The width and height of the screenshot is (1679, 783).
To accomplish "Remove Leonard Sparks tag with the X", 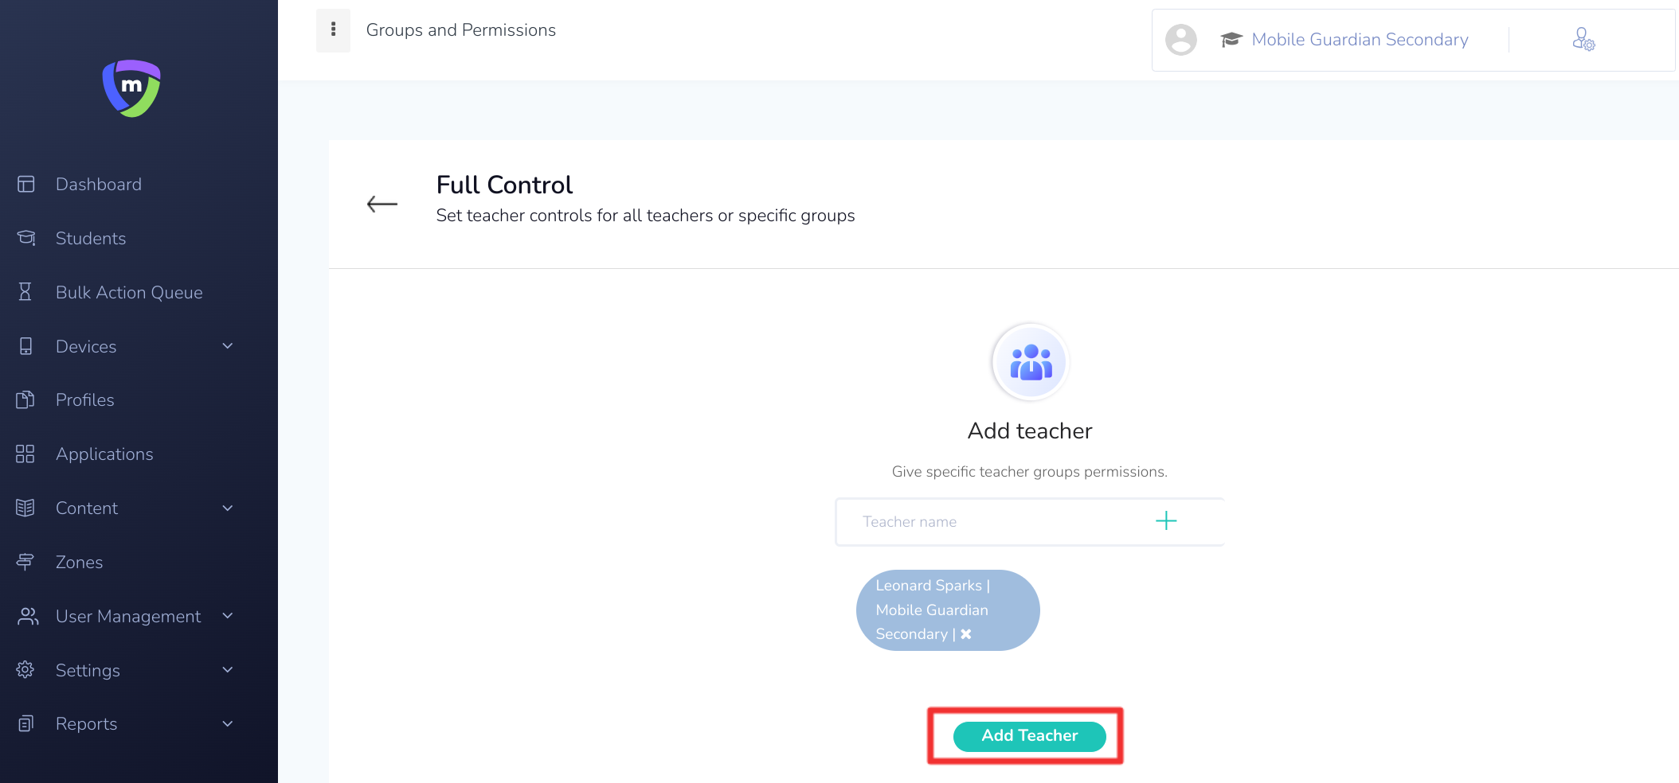I will pyautogui.click(x=966, y=634).
